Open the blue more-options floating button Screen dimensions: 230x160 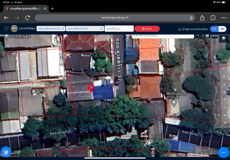[224, 152]
